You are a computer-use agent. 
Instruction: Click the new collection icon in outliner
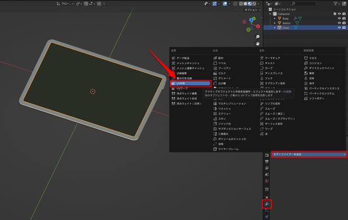(x=344, y=3)
